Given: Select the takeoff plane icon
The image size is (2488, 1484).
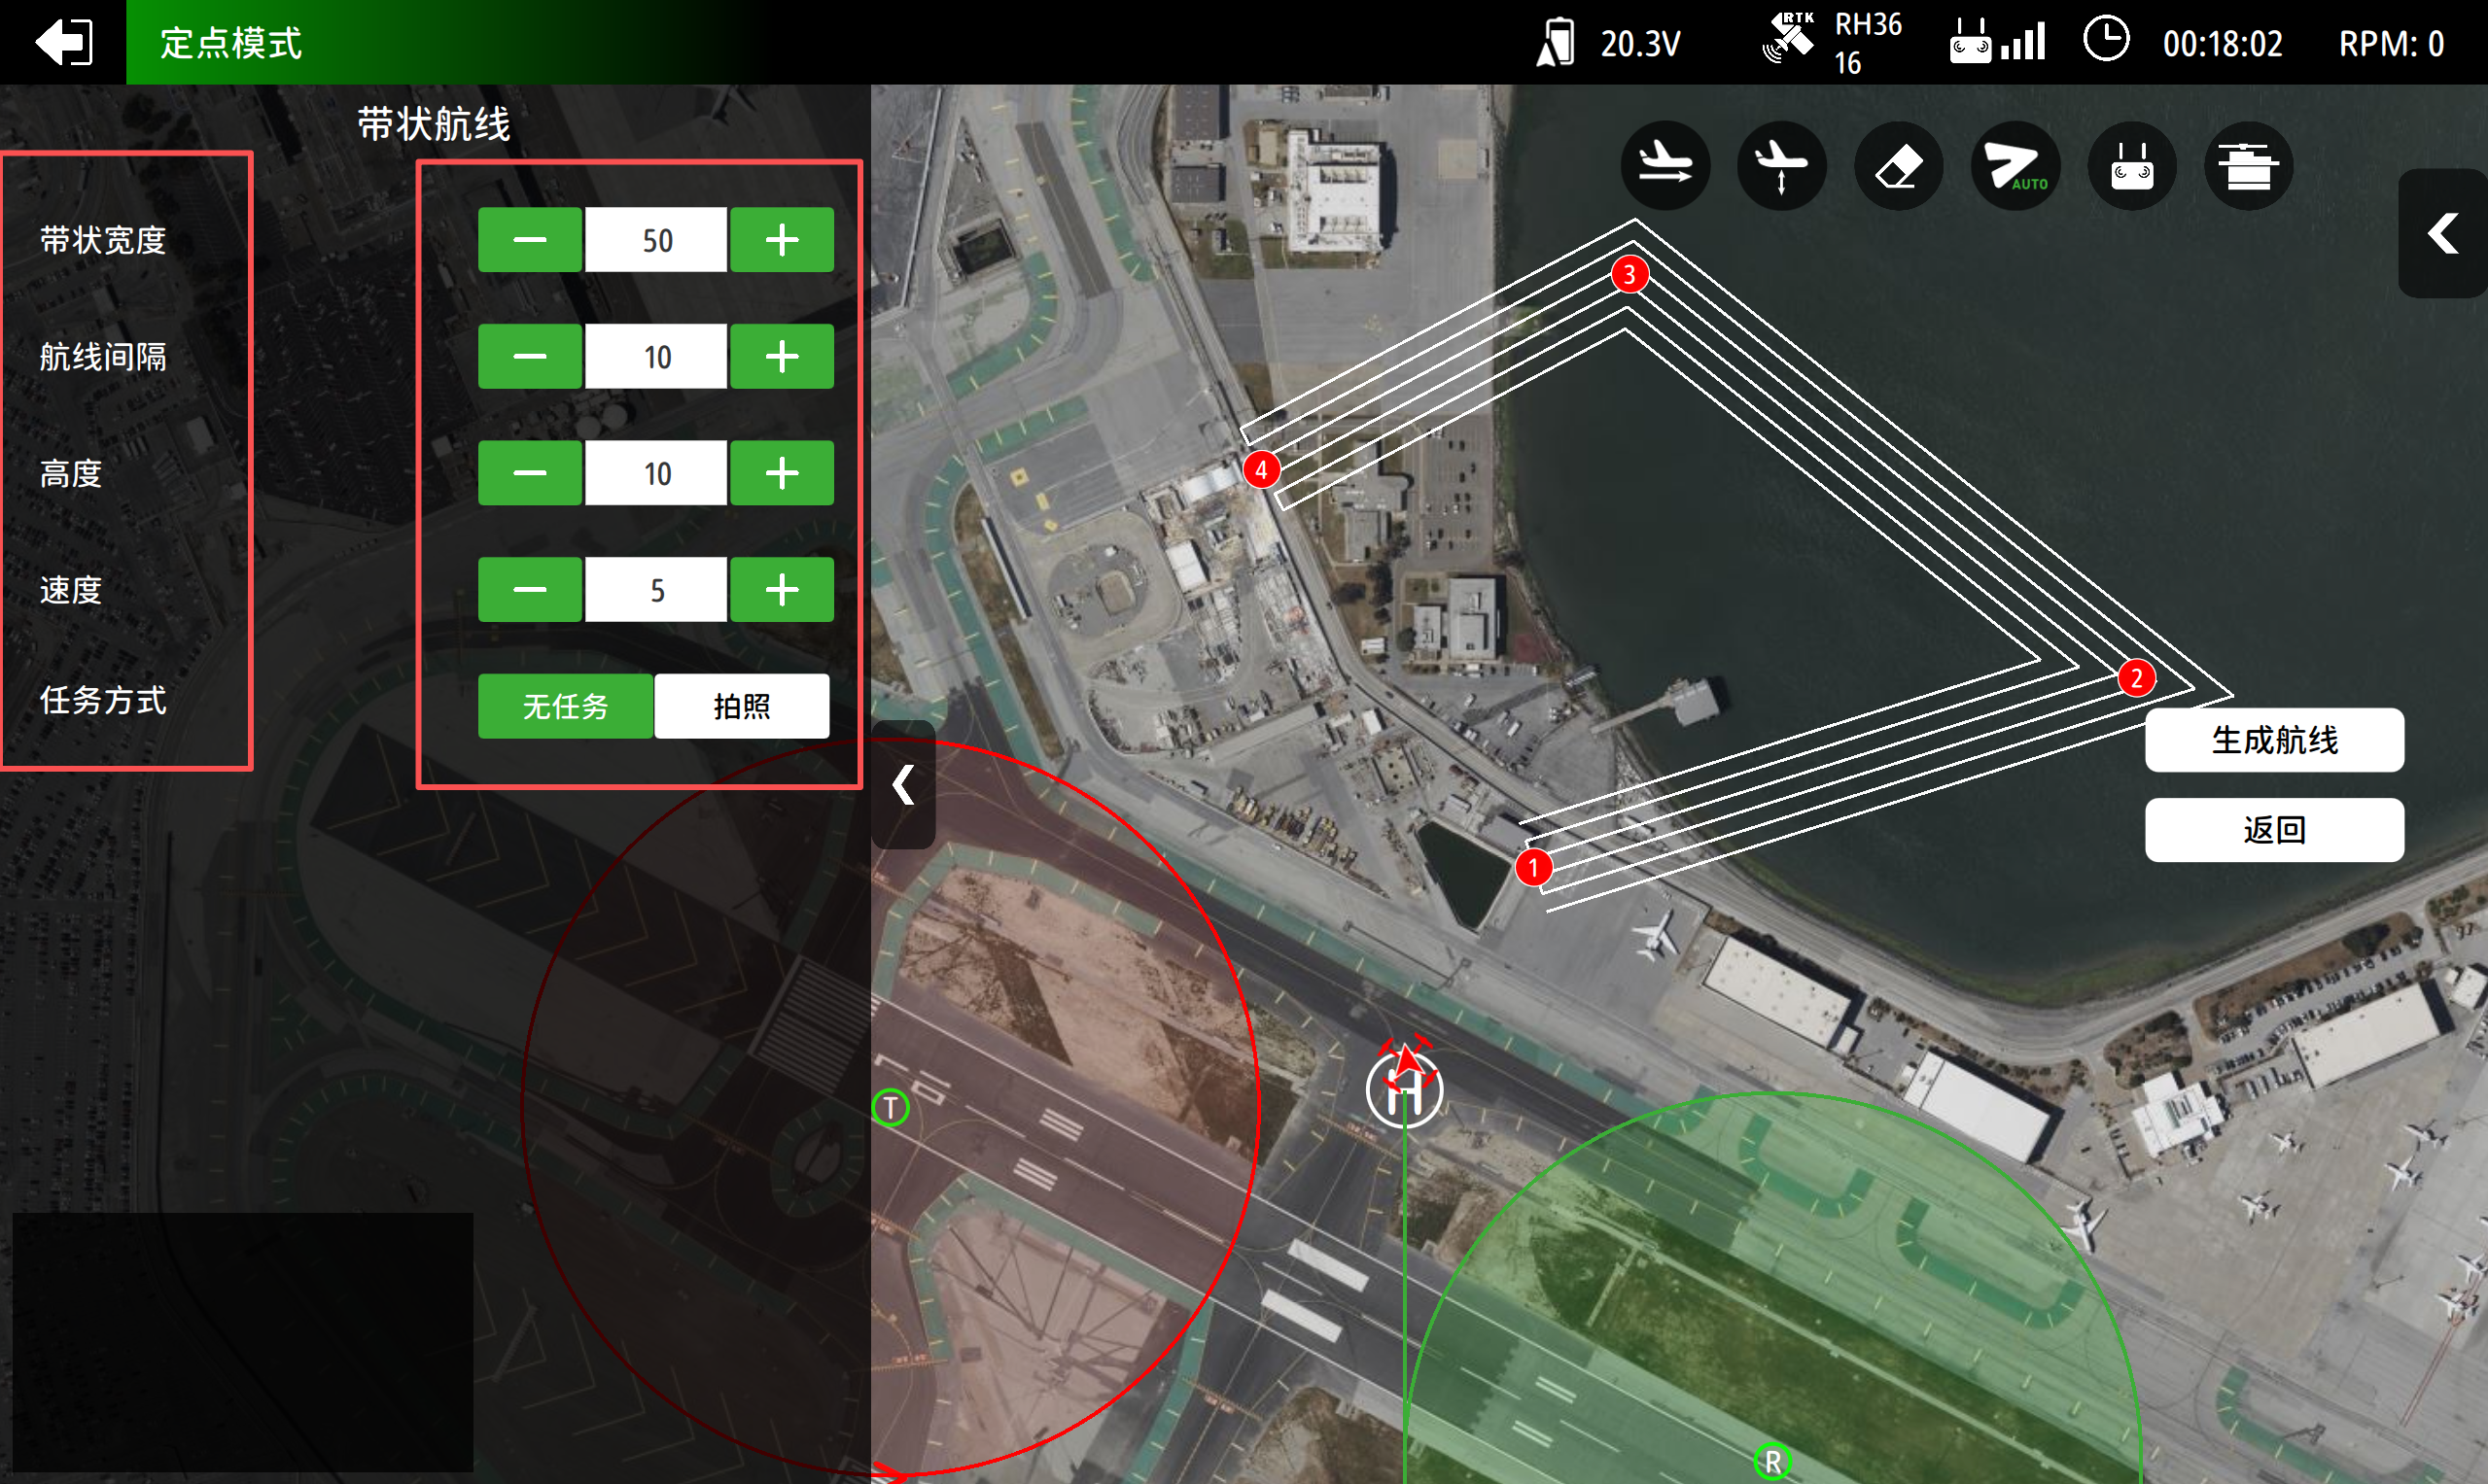Looking at the screenshot, I should pos(1665,165).
